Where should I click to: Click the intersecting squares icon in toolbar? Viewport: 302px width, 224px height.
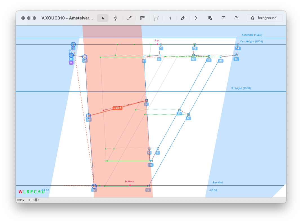click(237, 18)
